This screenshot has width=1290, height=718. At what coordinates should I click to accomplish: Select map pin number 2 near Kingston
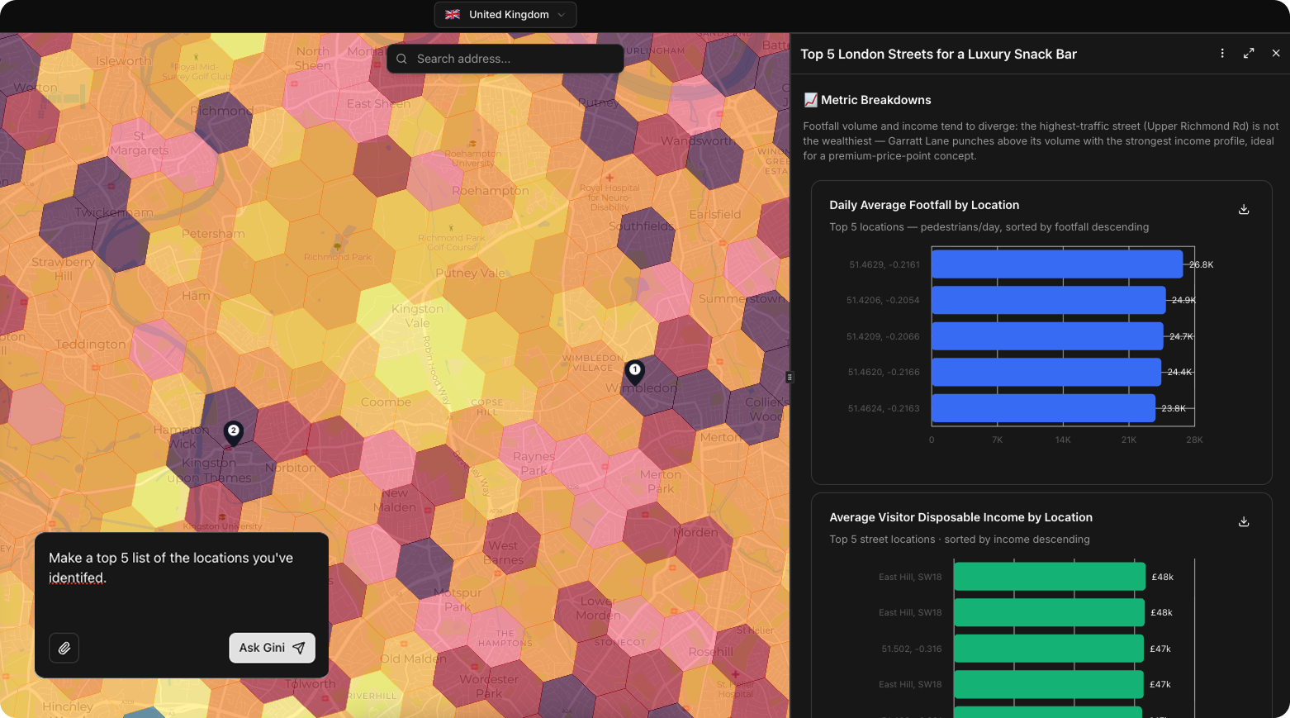(234, 432)
